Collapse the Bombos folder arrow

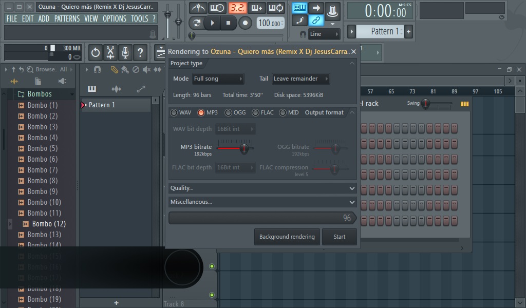click(x=72, y=94)
